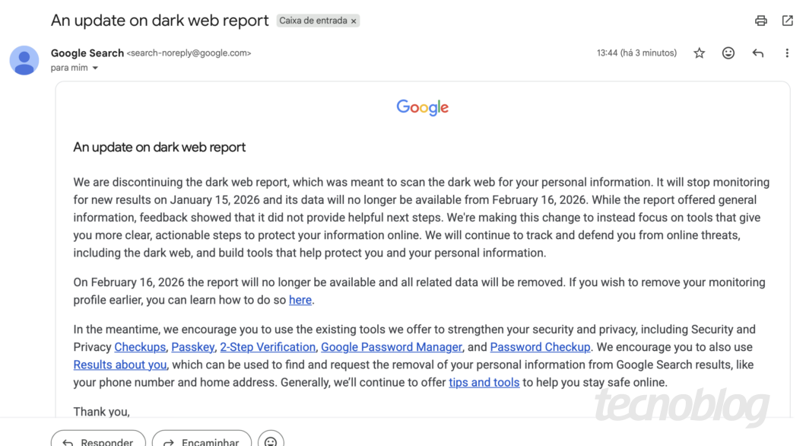
Task: Remove the Caixa de entrada label
Action: pos(352,21)
